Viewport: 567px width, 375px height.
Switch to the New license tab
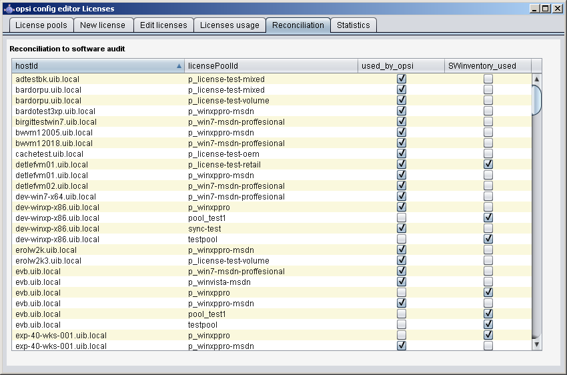coord(103,25)
